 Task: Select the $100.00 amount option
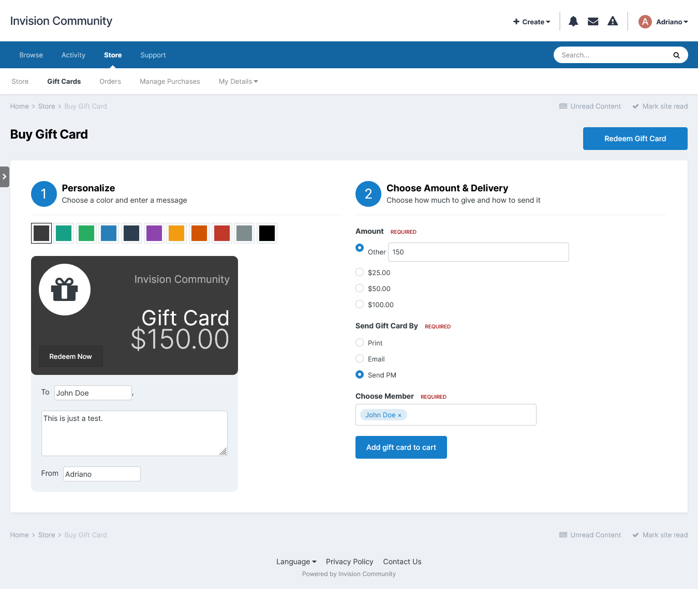coord(360,304)
